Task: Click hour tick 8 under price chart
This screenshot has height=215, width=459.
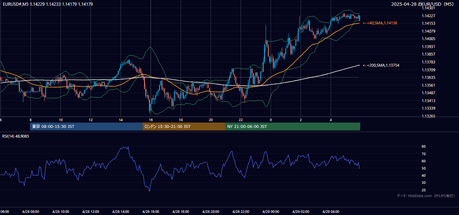Action: point(31,120)
